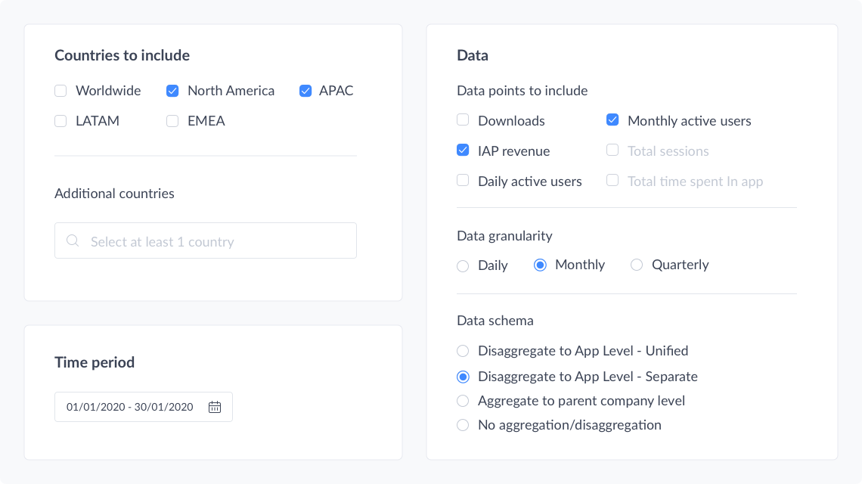Click the calendar icon in date field
This screenshot has height=484, width=862.
pyautogui.click(x=215, y=407)
